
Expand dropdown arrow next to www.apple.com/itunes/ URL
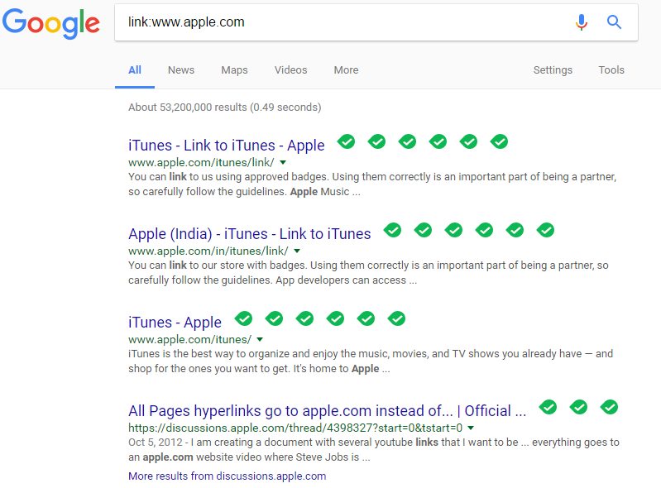[260, 339]
